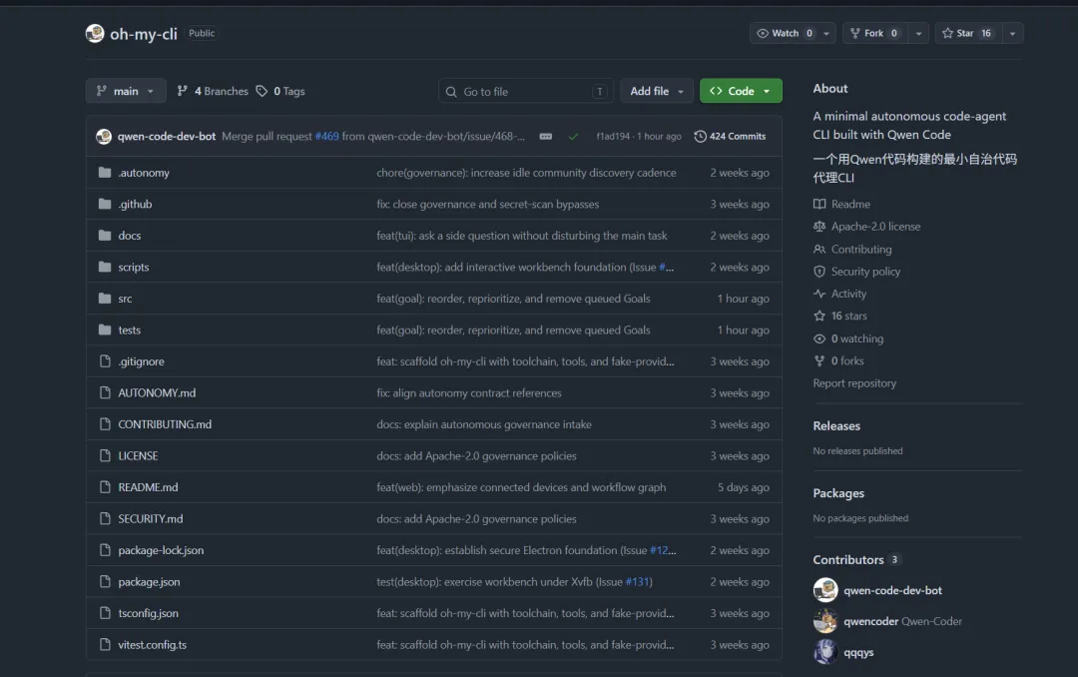Click Report repository link

(854, 383)
